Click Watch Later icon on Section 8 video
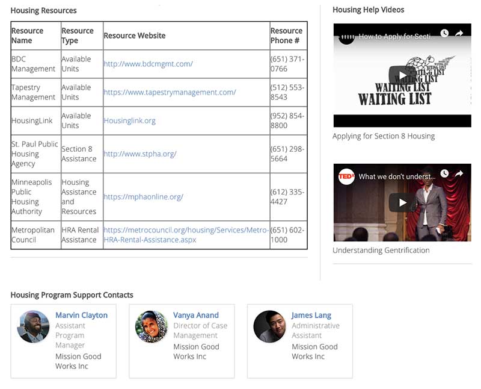This screenshot has height=389, width=481. point(444,33)
